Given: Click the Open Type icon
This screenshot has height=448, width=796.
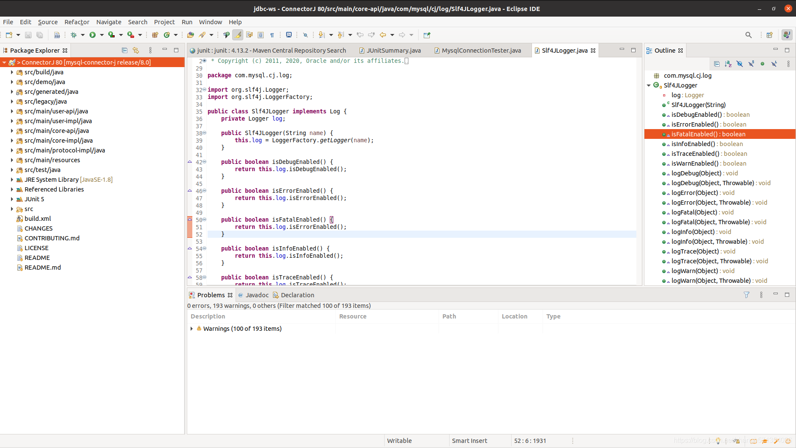Looking at the screenshot, I should pyautogui.click(x=191, y=35).
